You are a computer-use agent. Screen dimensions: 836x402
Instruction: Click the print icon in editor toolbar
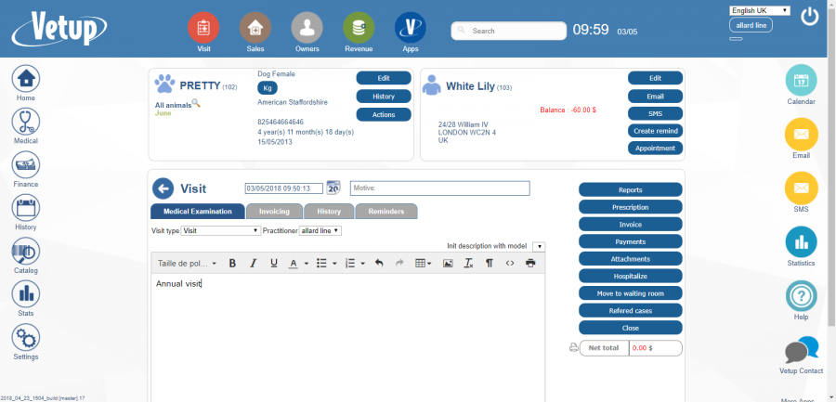click(530, 263)
